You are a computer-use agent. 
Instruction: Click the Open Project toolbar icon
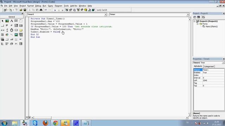click(21, 10)
